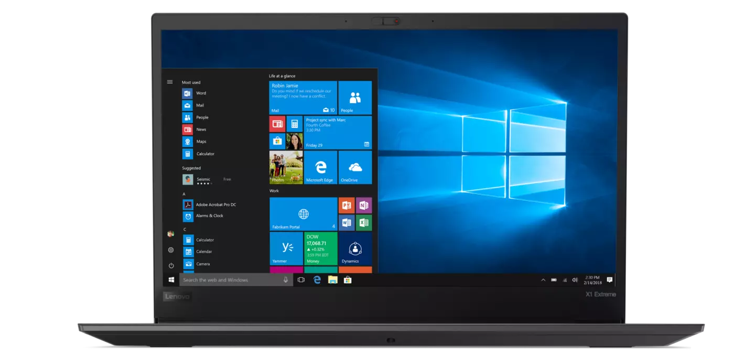
Task: Click the letter 'C' app list header
Action: coord(185,229)
